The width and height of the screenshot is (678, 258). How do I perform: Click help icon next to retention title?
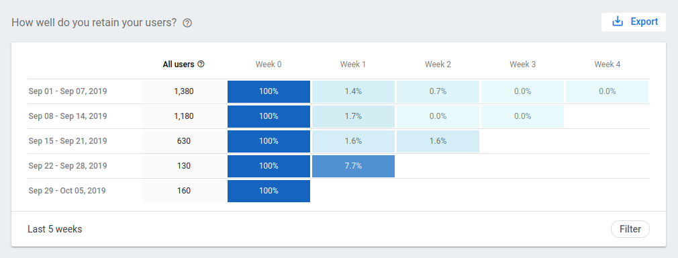[x=187, y=23]
